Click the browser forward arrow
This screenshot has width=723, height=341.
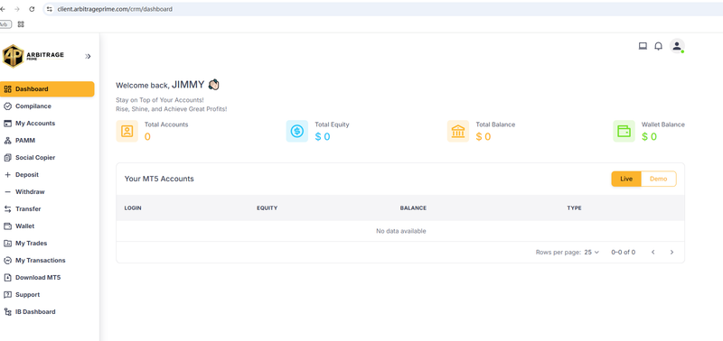pyautogui.click(x=17, y=9)
